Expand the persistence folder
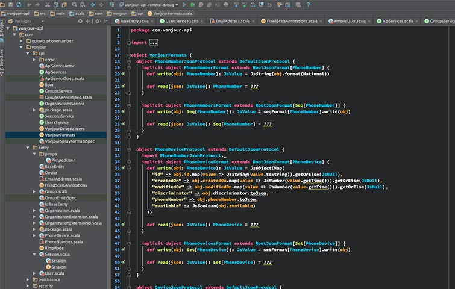The image size is (455, 289). [x=28, y=280]
